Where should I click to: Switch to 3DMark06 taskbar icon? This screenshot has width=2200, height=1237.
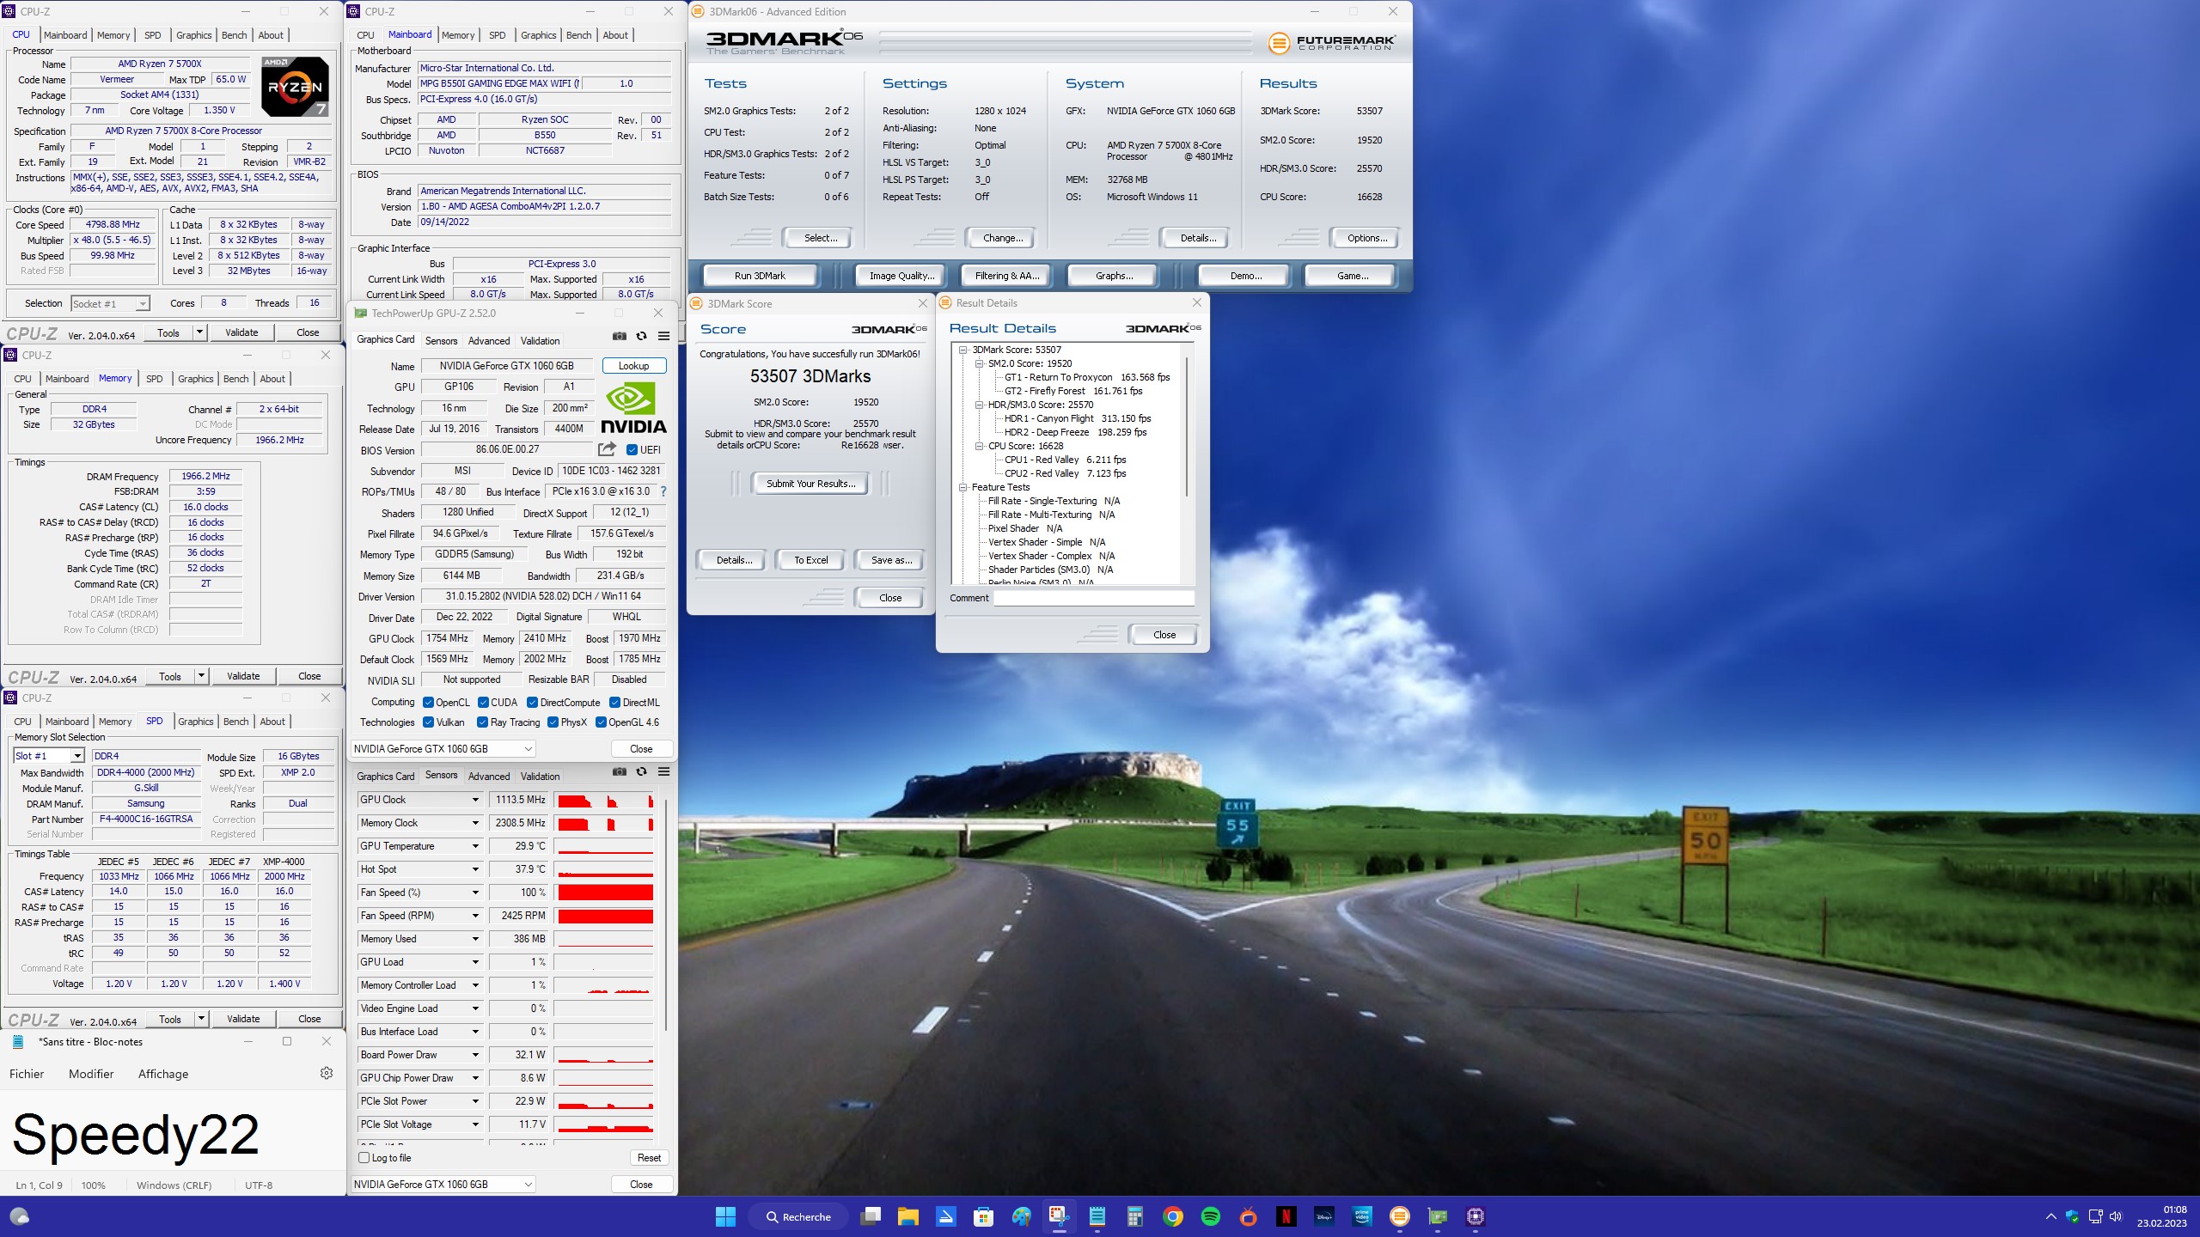point(1400,1216)
